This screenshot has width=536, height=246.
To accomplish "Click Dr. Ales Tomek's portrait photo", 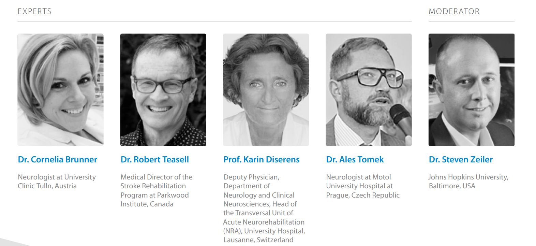I will point(369,90).
